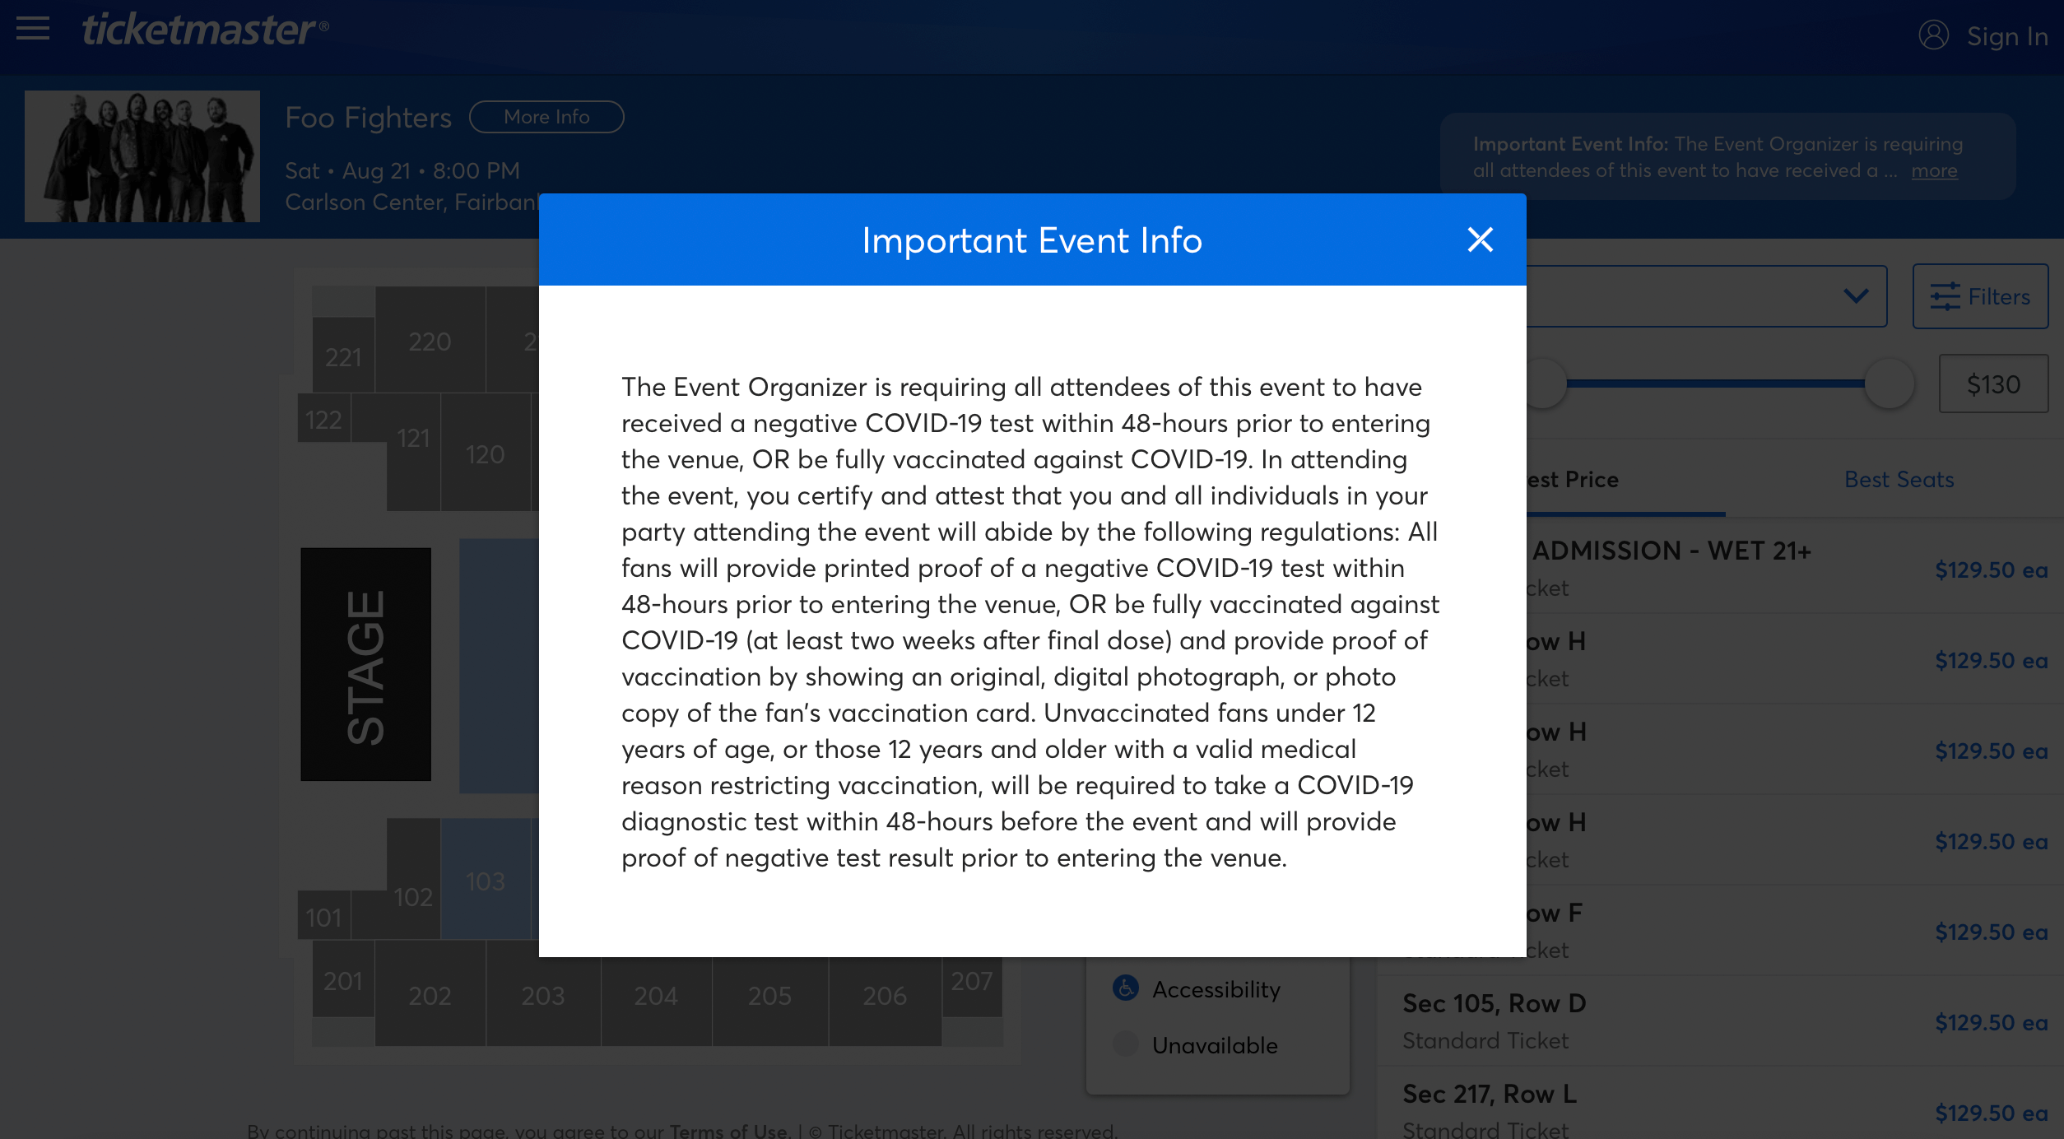
Task: Select section 101 on the seat map
Action: [x=323, y=916]
